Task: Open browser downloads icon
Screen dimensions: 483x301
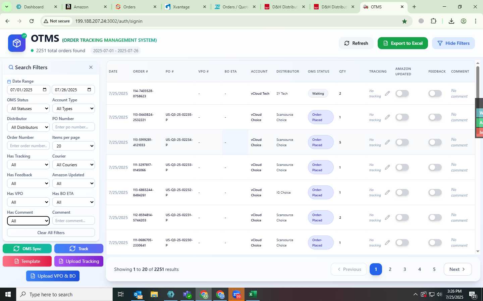Action: pos(451,21)
